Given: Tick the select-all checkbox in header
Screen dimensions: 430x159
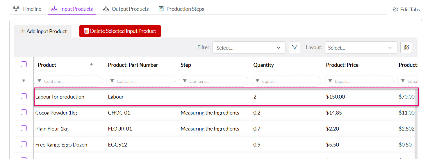Looking at the screenshot, I should click(24, 64).
